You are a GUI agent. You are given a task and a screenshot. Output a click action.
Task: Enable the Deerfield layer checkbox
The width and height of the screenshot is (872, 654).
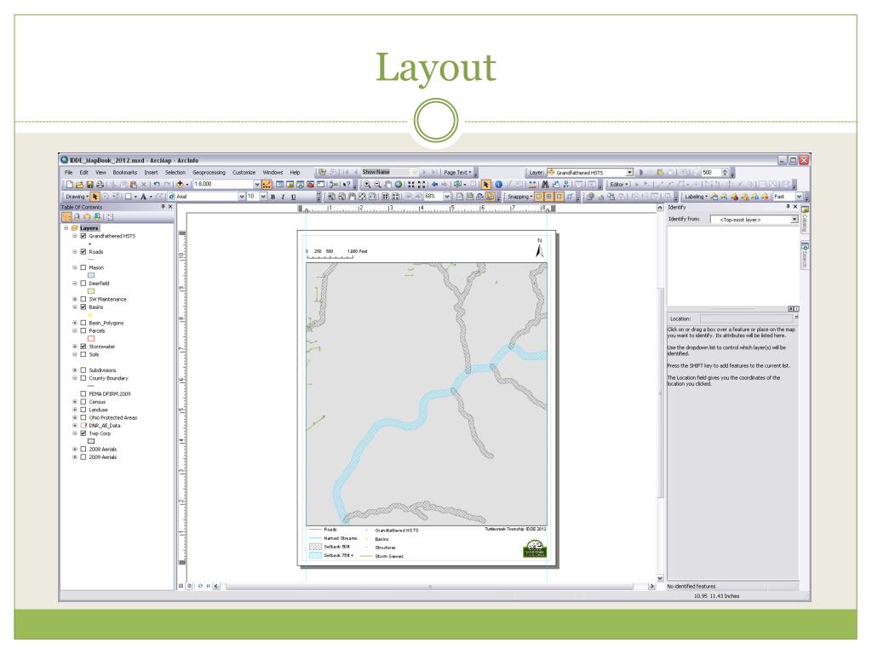pos(83,284)
